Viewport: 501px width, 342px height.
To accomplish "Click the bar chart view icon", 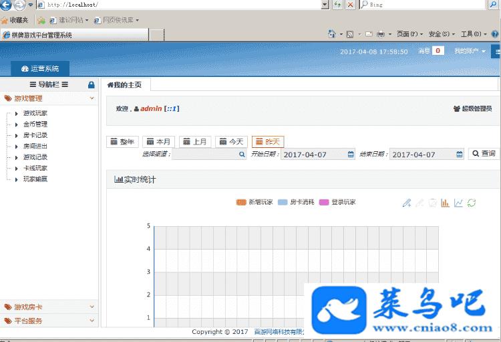I will click(445, 203).
